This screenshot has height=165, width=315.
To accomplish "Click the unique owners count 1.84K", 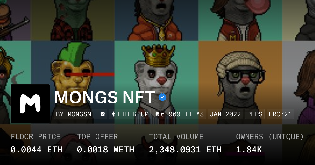I will [249, 150].
